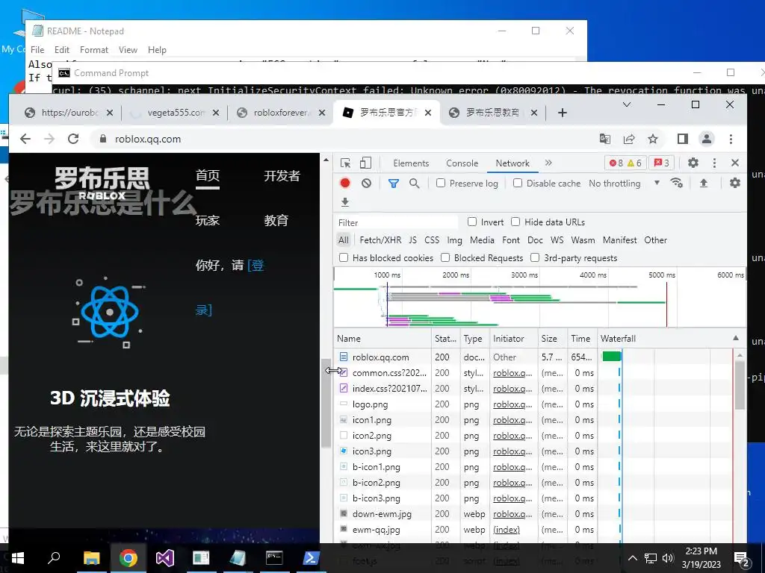Clear the network log
The height and width of the screenshot is (573, 765).
366,184
